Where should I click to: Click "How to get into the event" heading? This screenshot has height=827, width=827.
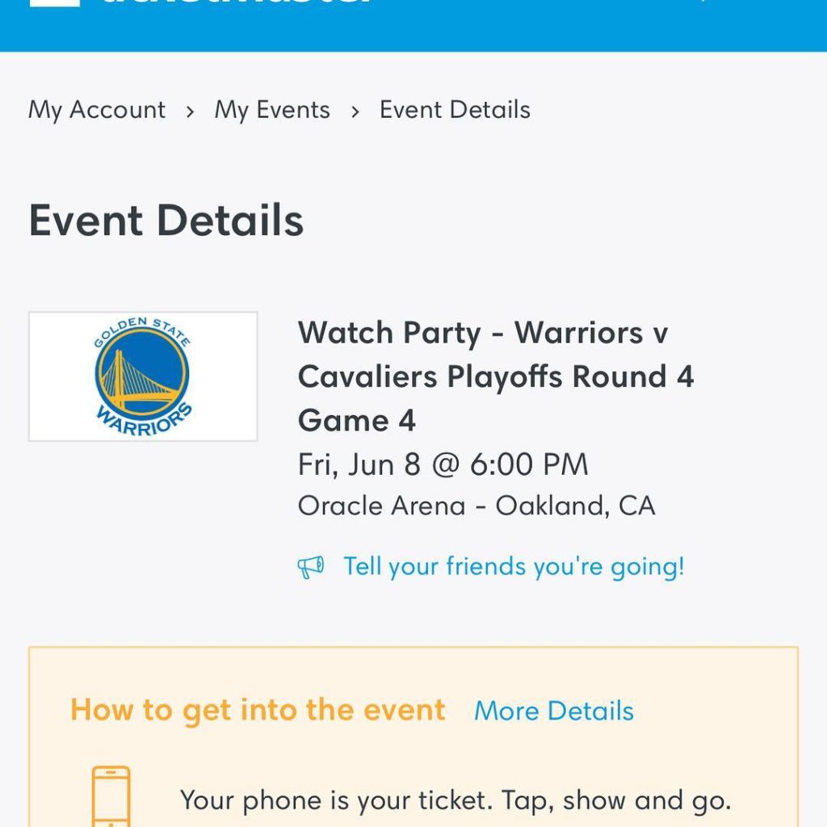pyautogui.click(x=258, y=711)
